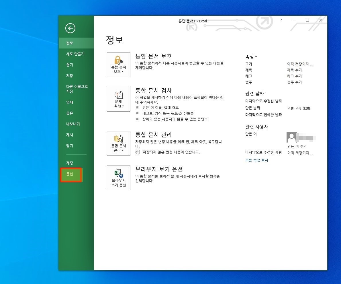The width and height of the screenshot is (341, 284).
Task: Click 저장되지 않은 변경 내용이 없습니다 text
Action: pos(171,152)
